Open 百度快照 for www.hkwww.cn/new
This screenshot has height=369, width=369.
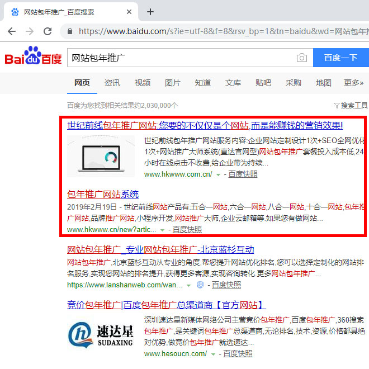187,229
